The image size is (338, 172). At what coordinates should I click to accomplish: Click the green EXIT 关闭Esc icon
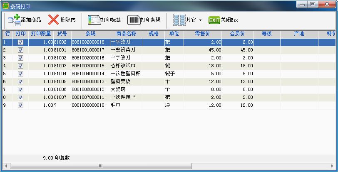coord(214,20)
